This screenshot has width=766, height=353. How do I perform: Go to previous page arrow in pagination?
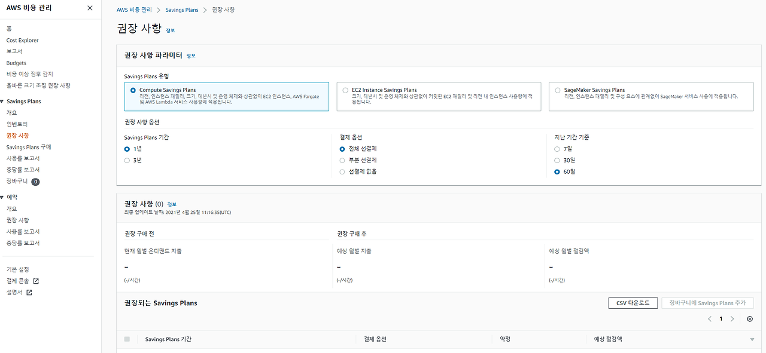pos(710,319)
